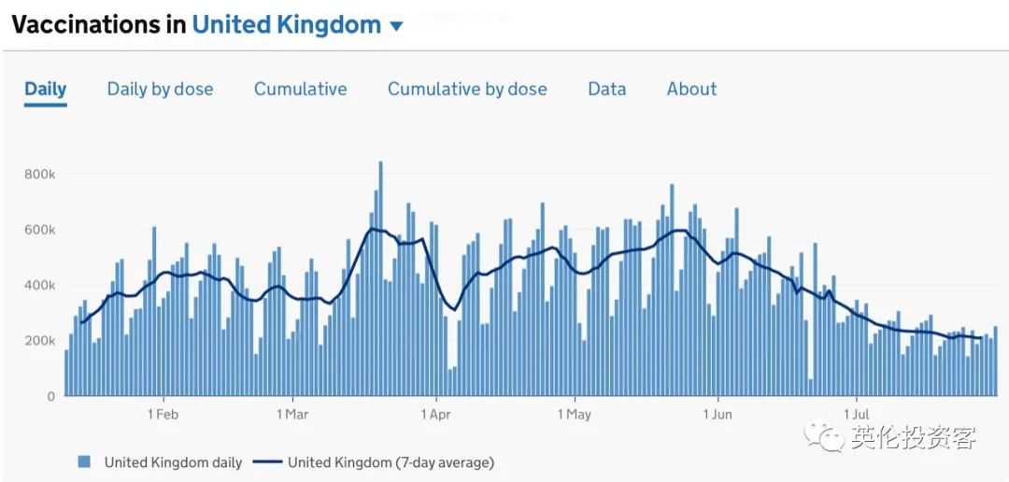The height and width of the screenshot is (482, 1009).
Task: Click the United Kingdom heading link
Action: [x=286, y=25]
